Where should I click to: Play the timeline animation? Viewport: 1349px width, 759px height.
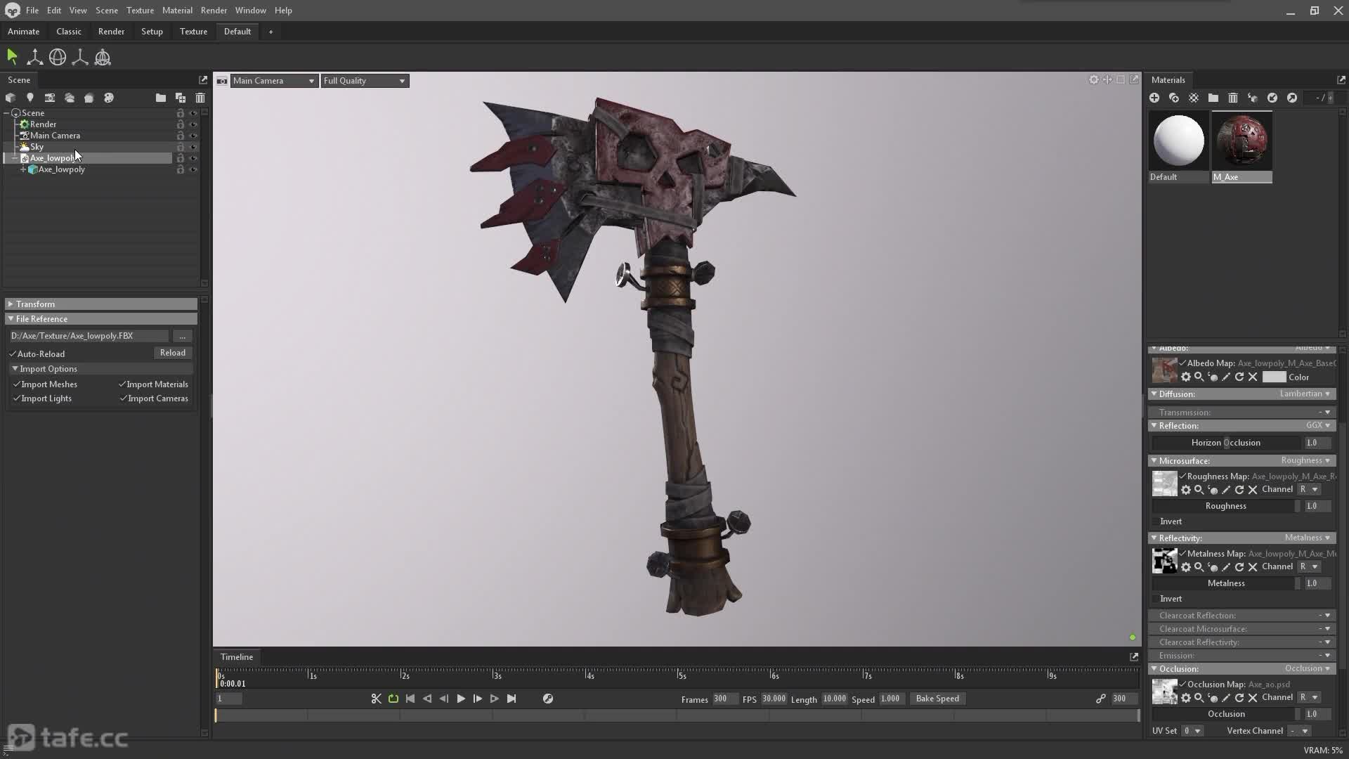461,699
